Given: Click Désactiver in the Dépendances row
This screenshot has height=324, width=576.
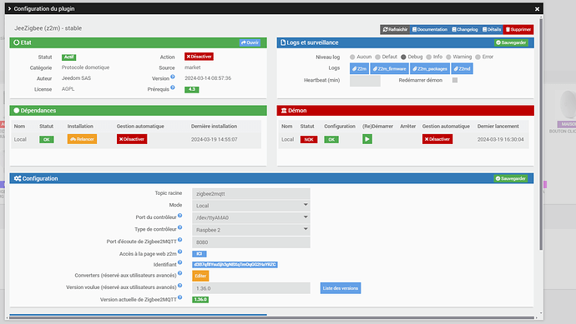Looking at the screenshot, I should (132, 139).
